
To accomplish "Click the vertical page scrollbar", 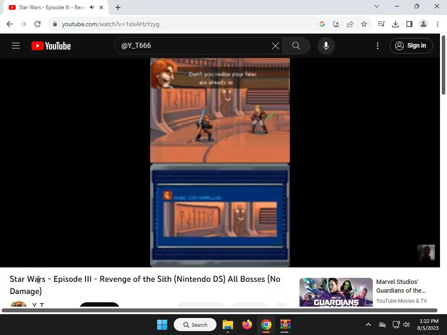I will coord(444,65).
